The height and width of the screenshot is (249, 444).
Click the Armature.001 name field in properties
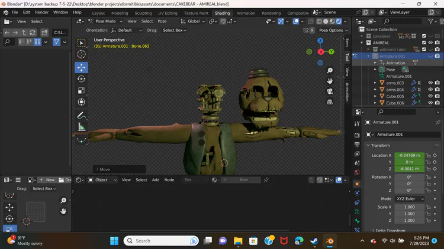tap(407, 135)
